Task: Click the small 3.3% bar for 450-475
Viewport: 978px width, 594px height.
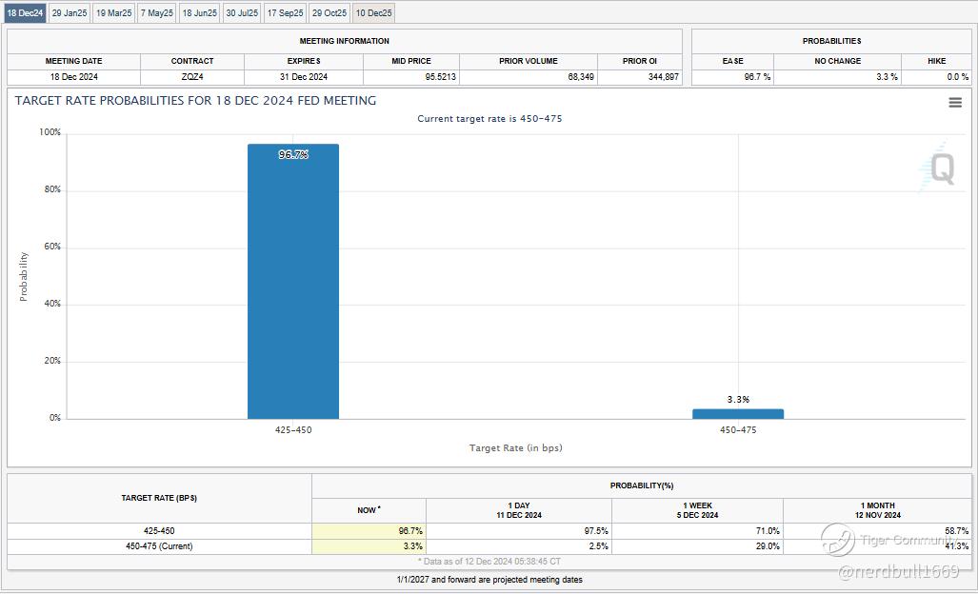Action: [x=737, y=414]
